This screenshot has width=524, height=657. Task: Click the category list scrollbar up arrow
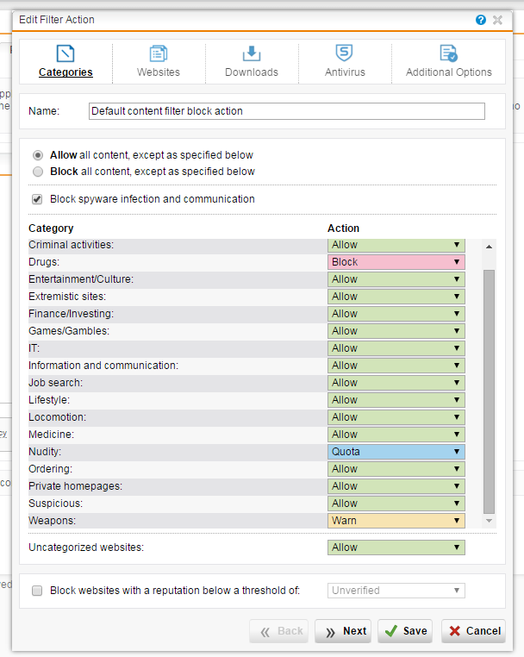point(489,247)
